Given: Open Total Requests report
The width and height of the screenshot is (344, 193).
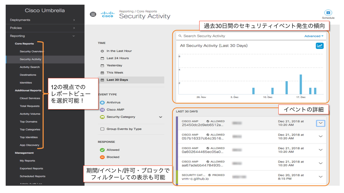Looking at the screenshot, I should [30, 106].
